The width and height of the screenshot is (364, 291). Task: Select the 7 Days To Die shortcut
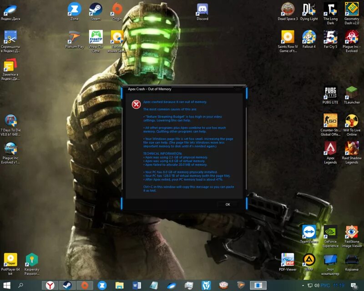pos(10,125)
